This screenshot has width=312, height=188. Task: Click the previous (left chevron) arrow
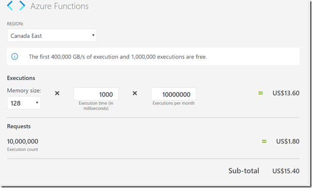pos(10,5)
